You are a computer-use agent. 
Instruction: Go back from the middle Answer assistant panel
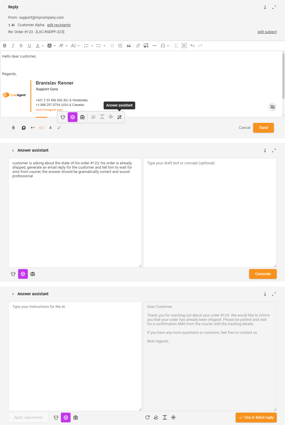coord(13,150)
